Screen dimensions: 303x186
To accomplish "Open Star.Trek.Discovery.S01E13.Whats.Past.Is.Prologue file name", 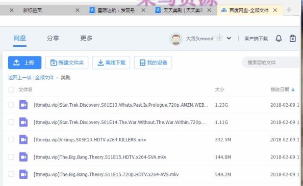I will coord(121,105).
